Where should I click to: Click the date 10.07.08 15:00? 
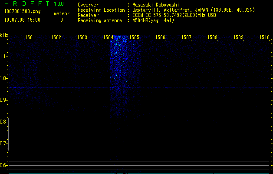[x=22, y=20]
